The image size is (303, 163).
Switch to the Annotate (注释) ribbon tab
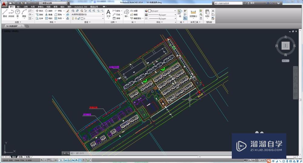[x=26, y=7]
